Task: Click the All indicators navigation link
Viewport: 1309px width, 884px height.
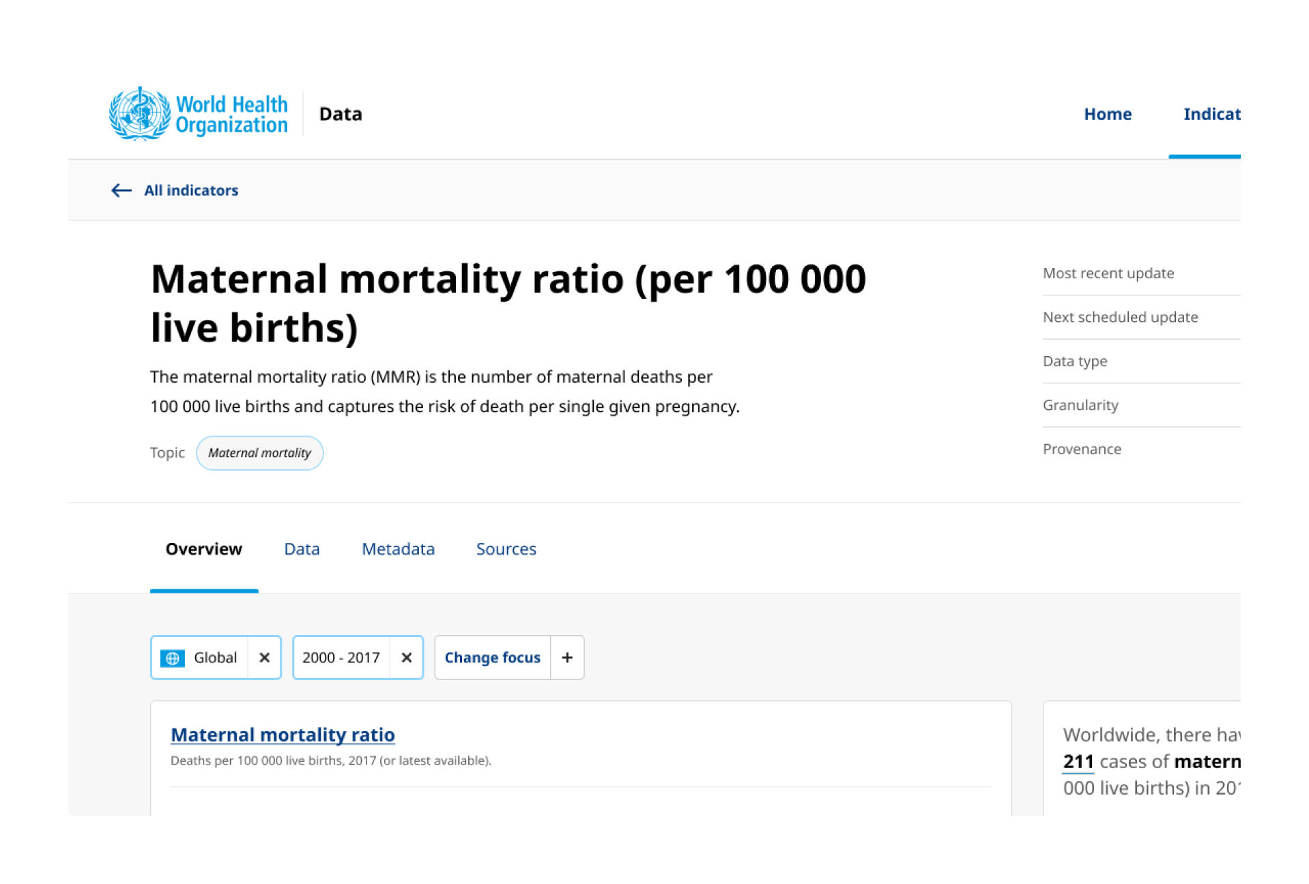Action: pos(191,190)
